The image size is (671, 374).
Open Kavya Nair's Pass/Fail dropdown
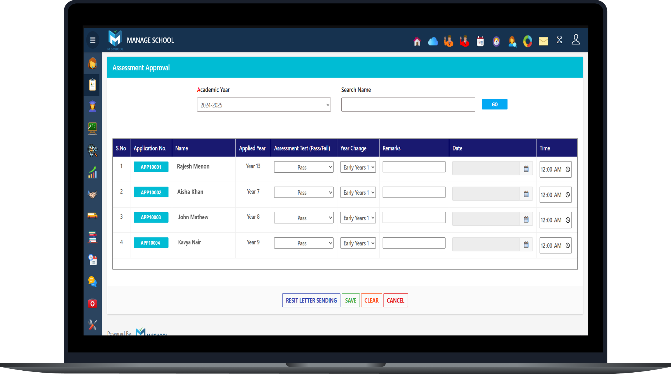coord(304,243)
